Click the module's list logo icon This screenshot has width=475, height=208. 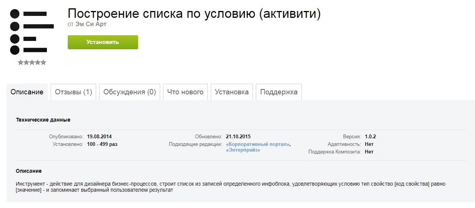[x=32, y=32]
